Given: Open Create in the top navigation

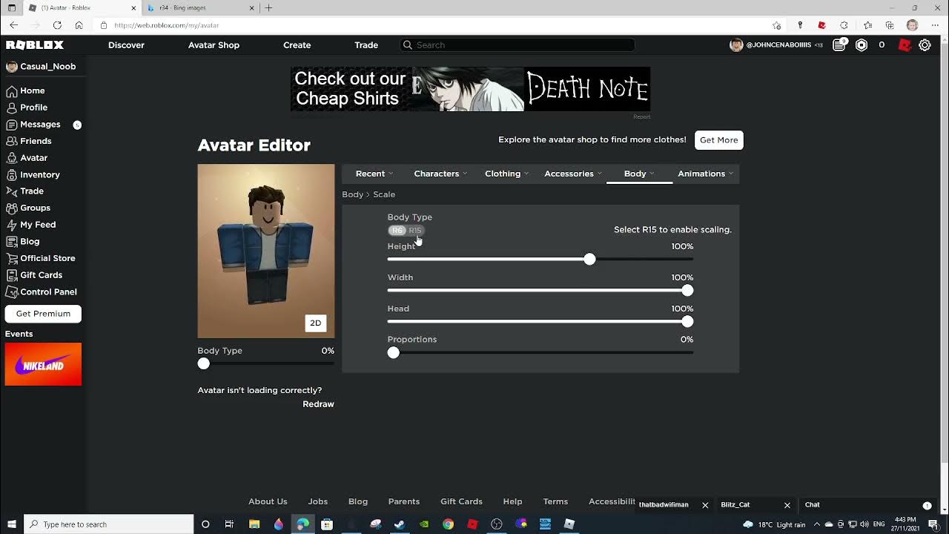Looking at the screenshot, I should 297,45.
